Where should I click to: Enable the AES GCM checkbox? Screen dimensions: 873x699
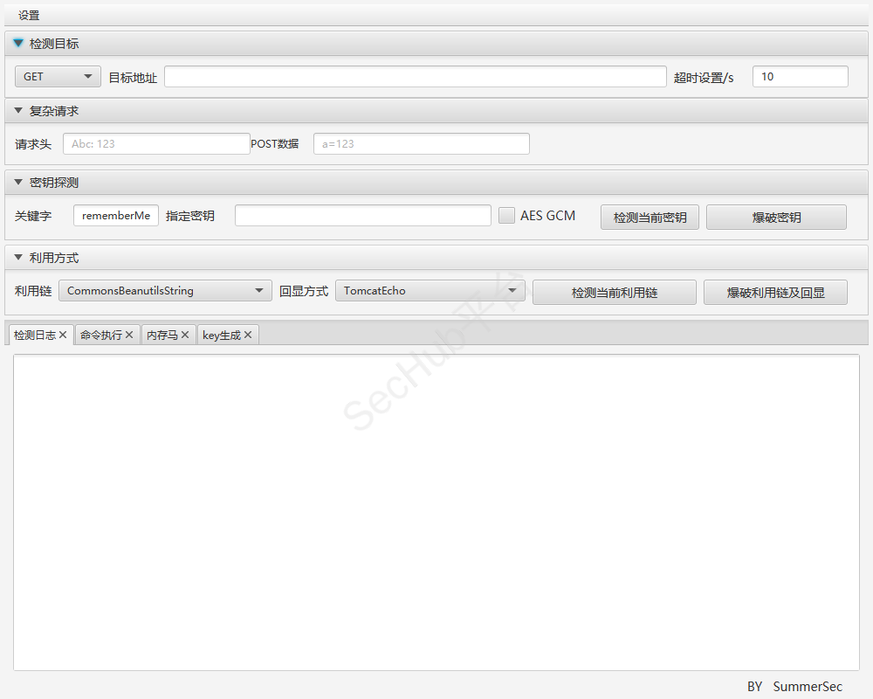tap(506, 216)
